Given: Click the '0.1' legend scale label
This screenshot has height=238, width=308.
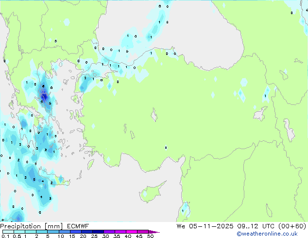Looking at the screenshot, I should tap(5, 236).
